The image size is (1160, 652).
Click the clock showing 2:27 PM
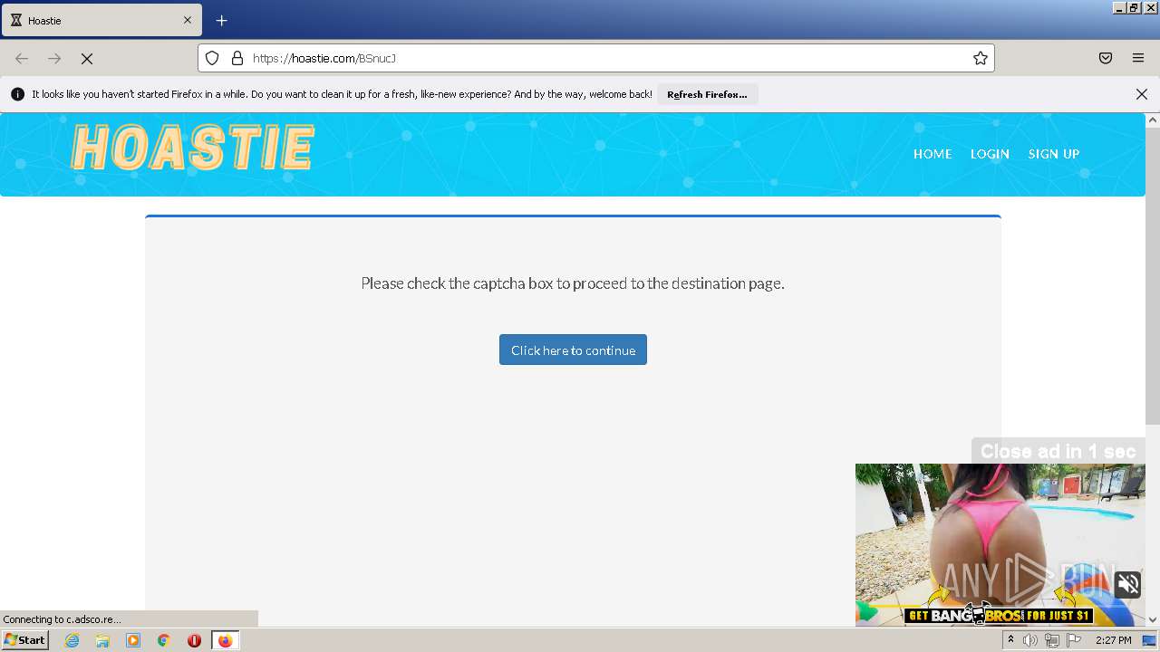(x=1114, y=640)
